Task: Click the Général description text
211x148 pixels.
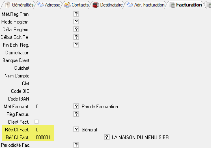Action: click(x=89, y=130)
